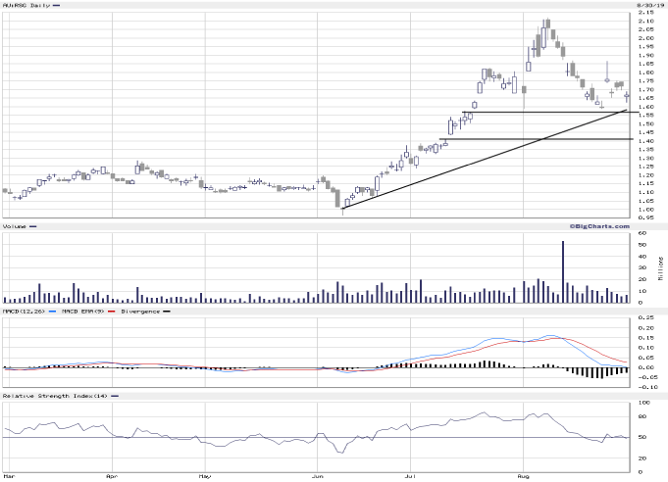
Task: Select the Jun label on the time axis
Action: tap(319, 477)
